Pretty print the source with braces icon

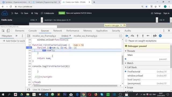click(x=29, y=89)
